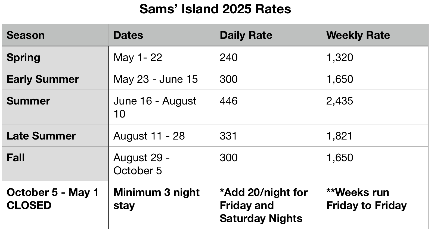
Task: Select the Minimum 3 night stay cell
Action: pos(162,205)
